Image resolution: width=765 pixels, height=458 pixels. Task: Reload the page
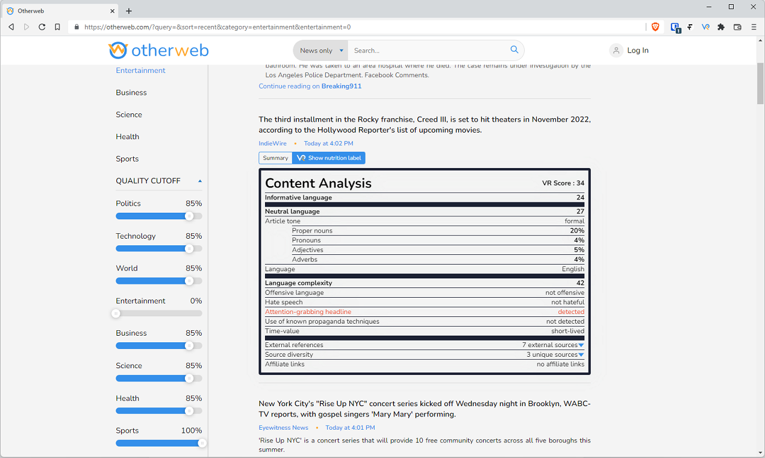click(42, 27)
